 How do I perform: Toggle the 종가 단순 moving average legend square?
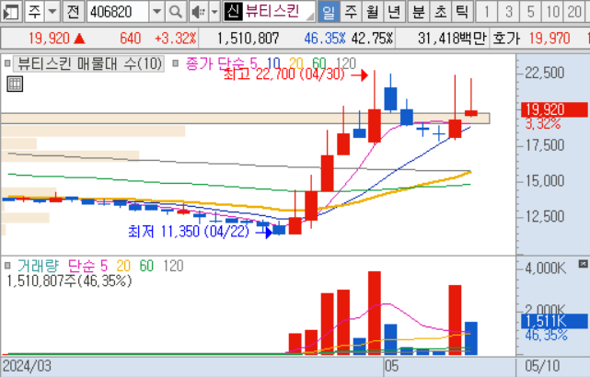175,63
